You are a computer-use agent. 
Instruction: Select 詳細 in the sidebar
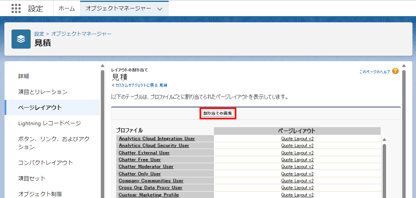(x=24, y=76)
